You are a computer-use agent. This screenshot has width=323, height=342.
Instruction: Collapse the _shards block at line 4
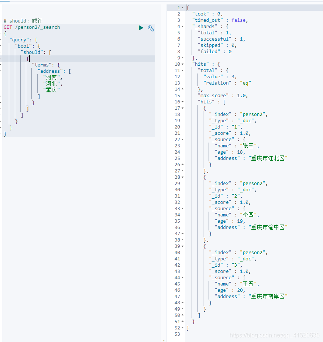(x=183, y=27)
